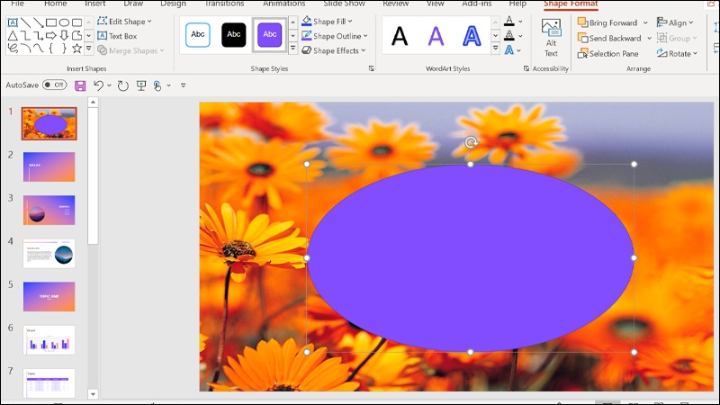Pick the elbow arrow connector shape

tap(38, 35)
